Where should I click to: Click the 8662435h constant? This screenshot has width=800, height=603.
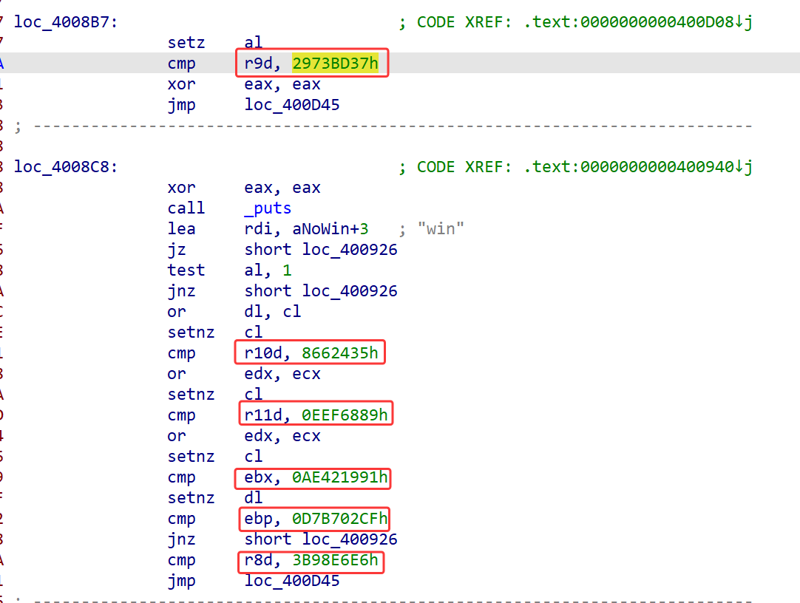point(340,352)
